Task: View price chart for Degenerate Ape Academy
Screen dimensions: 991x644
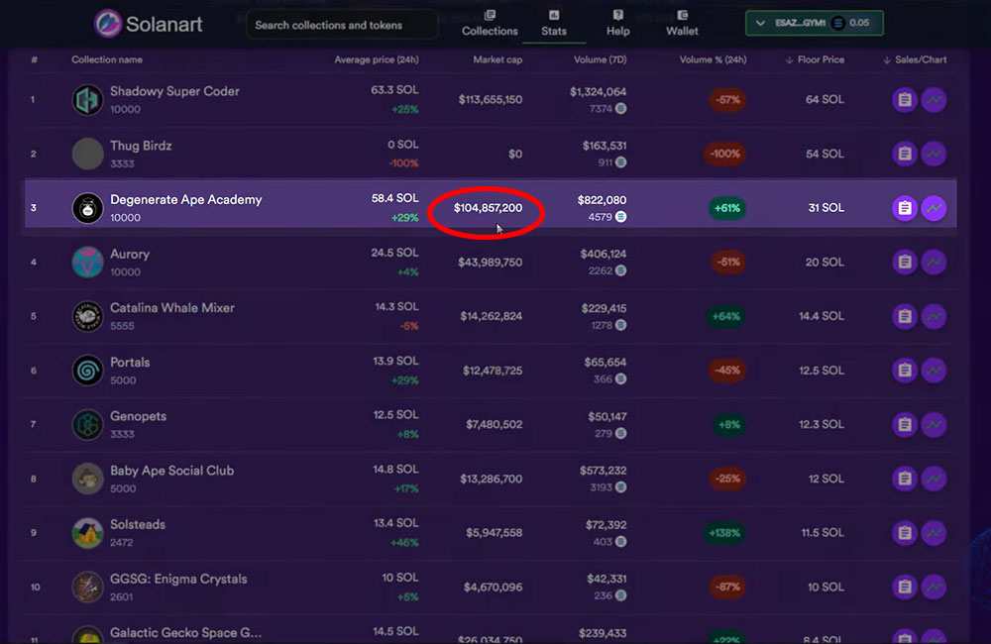Action: click(x=934, y=208)
